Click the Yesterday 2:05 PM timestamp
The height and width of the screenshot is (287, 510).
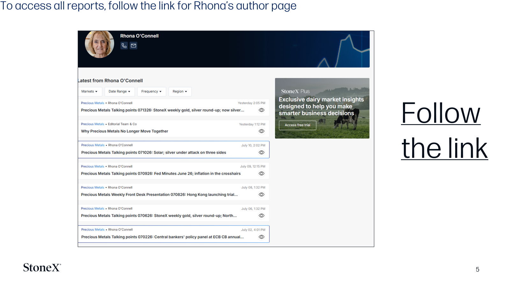tap(251, 103)
